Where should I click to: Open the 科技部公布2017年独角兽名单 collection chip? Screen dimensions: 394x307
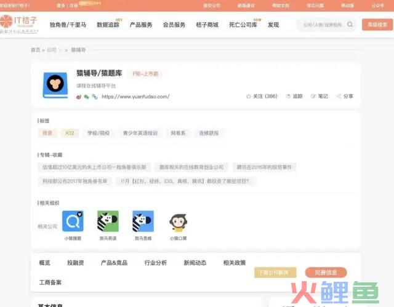(x=75, y=181)
